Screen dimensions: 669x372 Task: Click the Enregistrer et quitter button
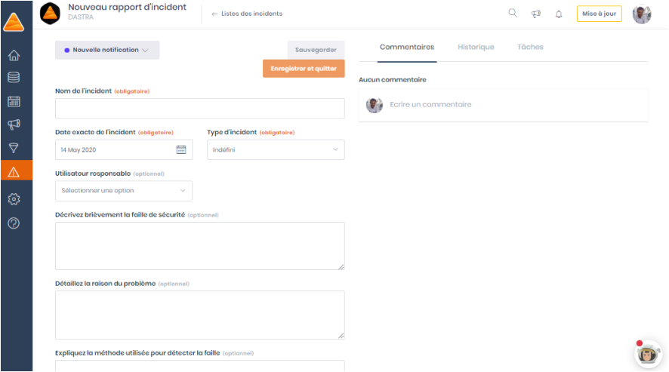coord(304,69)
